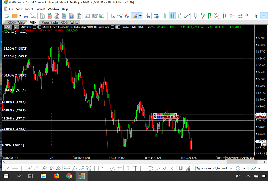Click the 138.20% Fibonacci level label

coord(15,49)
